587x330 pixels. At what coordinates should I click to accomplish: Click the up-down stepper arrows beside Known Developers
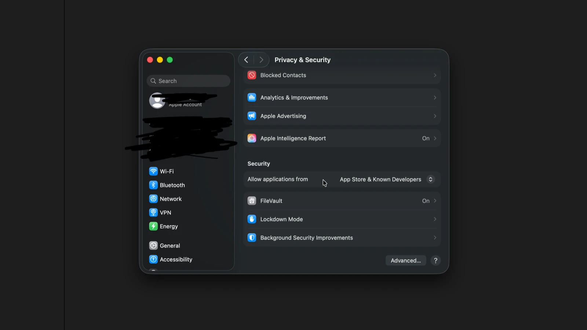[x=431, y=179]
